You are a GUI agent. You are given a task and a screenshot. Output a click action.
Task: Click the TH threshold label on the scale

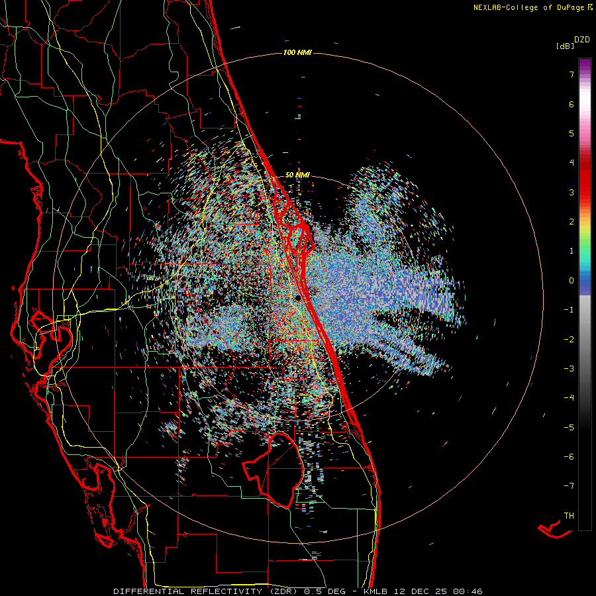click(569, 516)
